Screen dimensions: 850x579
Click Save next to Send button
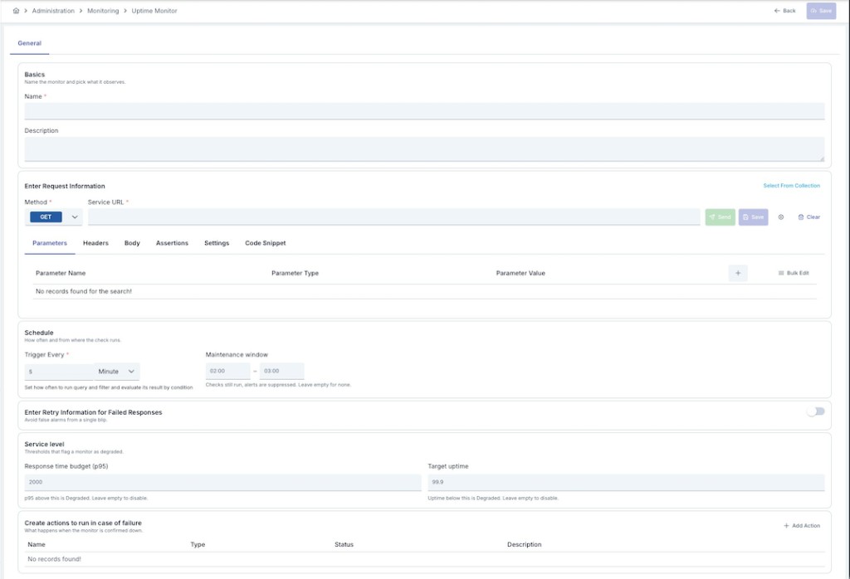[x=753, y=217]
